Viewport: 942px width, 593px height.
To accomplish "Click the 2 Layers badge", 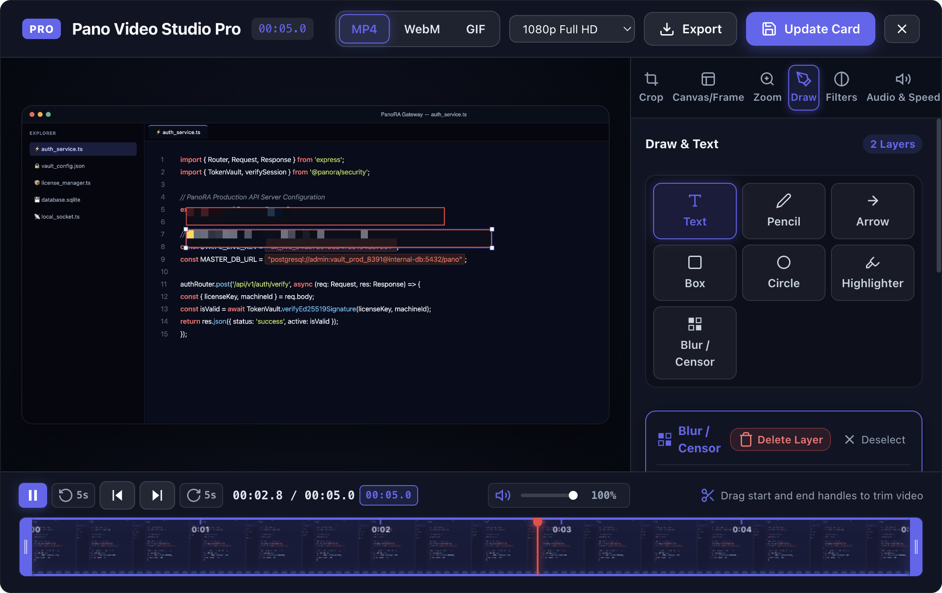I will (x=893, y=144).
